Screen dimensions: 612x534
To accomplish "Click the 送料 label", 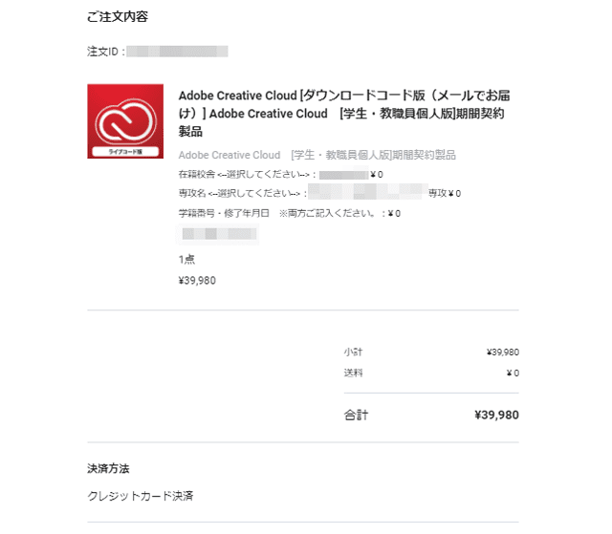I will 353,373.
